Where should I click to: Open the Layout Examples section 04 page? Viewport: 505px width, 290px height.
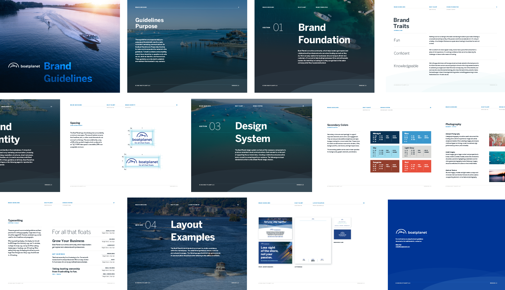click(x=187, y=244)
